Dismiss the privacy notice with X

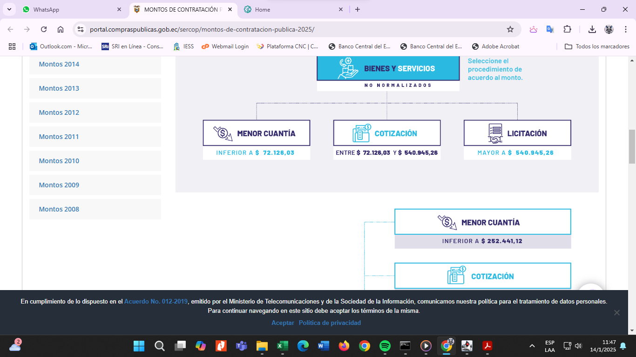click(x=617, y=312)
